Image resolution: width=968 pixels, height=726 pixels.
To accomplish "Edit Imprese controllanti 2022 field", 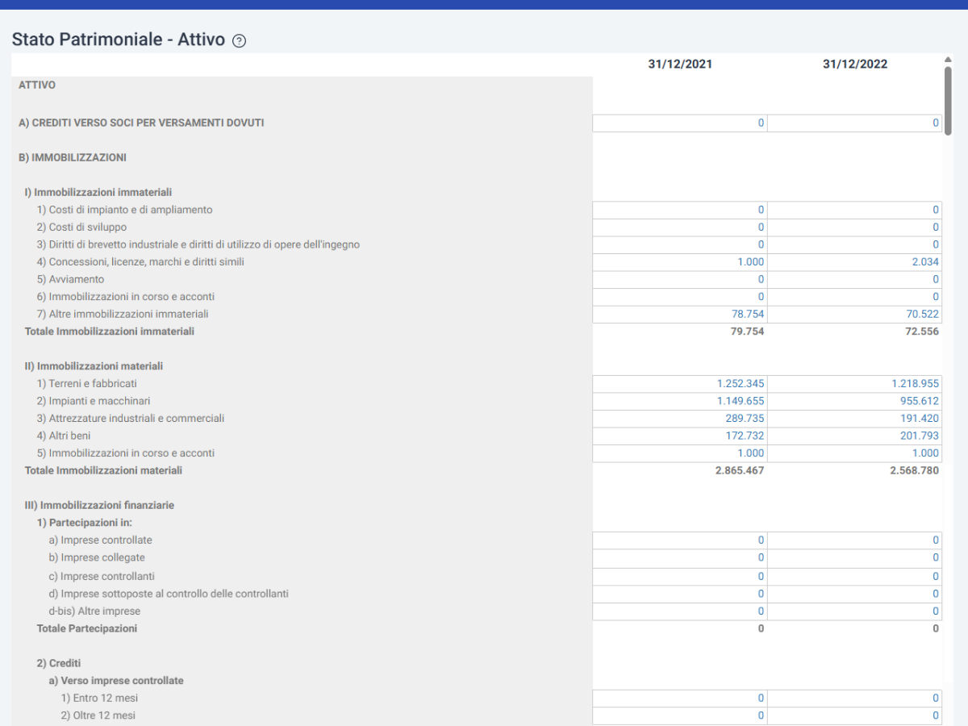I will 854,577.
